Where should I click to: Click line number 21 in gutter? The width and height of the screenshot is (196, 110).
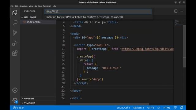click(63, 87)
